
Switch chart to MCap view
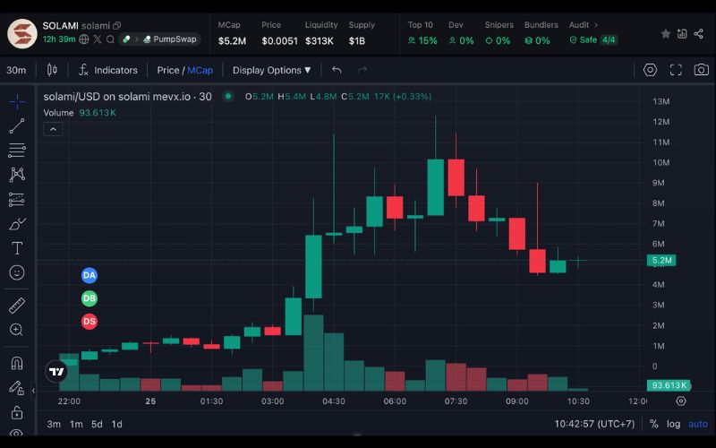(x=200, y=70)
